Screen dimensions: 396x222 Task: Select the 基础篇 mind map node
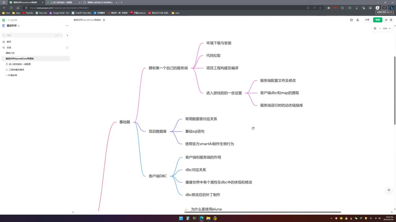tap(125, 122)
